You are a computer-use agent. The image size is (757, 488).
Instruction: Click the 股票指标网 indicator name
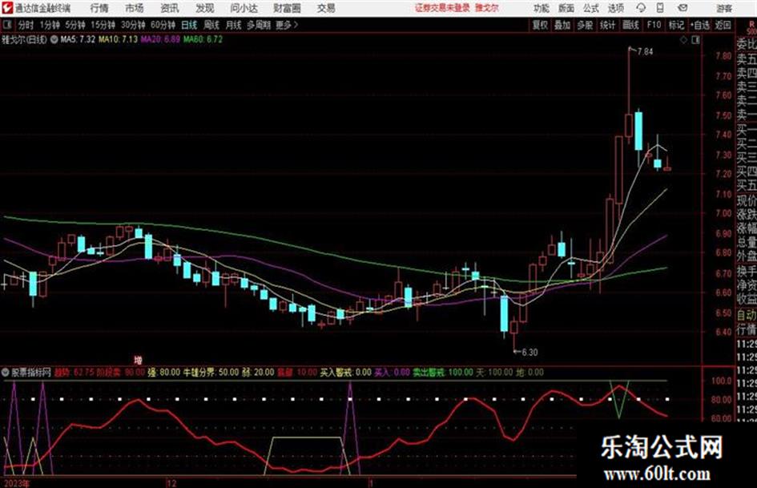pos(31,373)
